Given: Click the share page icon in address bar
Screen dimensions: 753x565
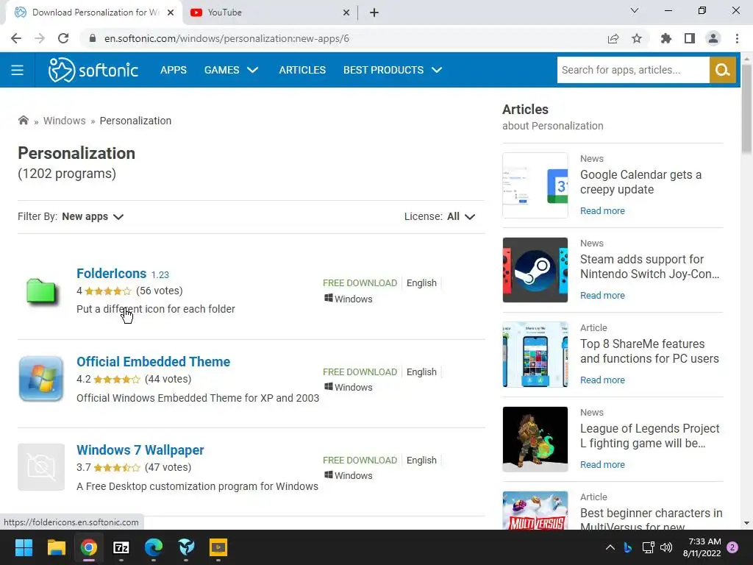Looking at the screenshot, I should 613,38.
